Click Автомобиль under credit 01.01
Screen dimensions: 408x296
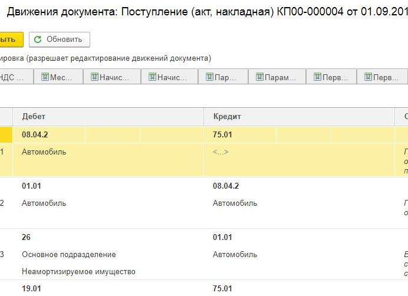point(235,254)
